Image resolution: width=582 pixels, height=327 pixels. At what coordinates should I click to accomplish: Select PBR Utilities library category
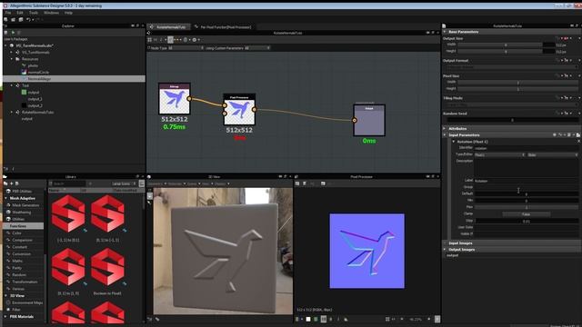tap(22, 192)
